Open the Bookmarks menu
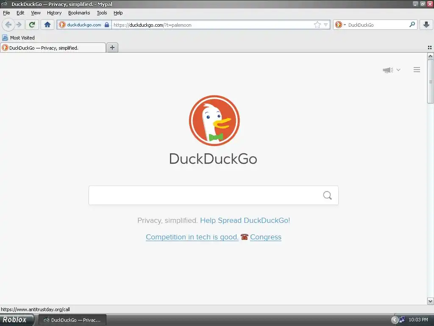 (x=79, y=13)
